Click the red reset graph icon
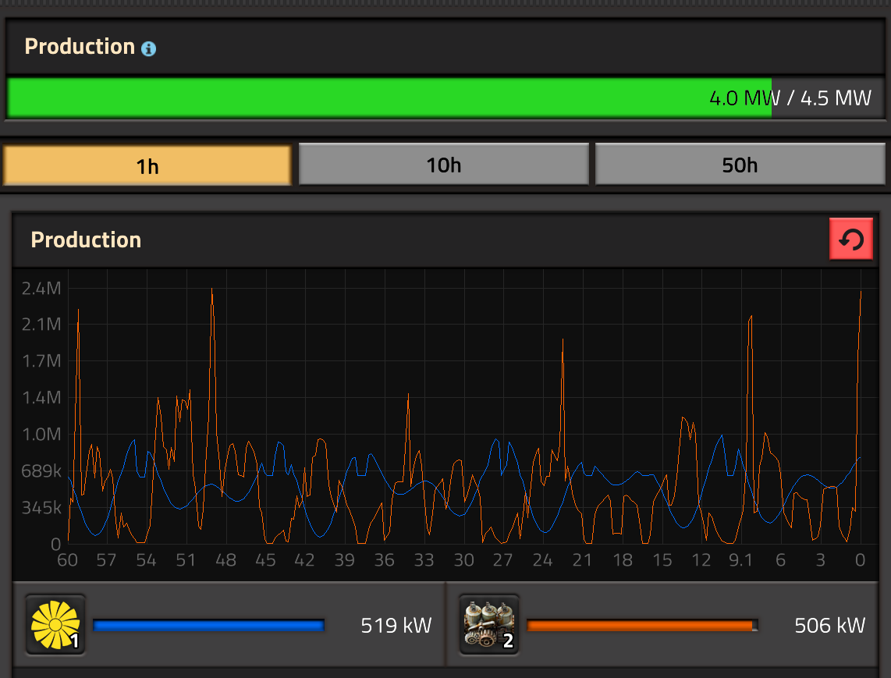891x678 pixels. pyautogui.click(x=851, y=239)
